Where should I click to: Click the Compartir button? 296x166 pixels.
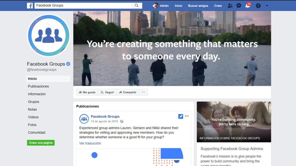[128, 92]
